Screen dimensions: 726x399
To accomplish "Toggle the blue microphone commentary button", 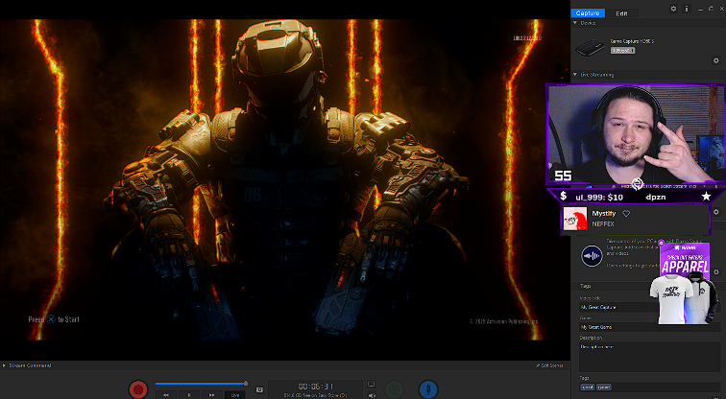I will (x=428, y=389).
